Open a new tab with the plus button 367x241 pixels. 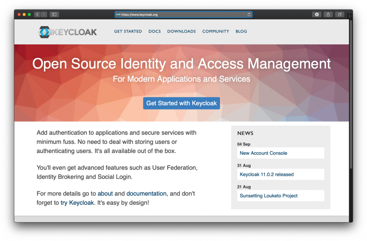[x=349, y=16]
